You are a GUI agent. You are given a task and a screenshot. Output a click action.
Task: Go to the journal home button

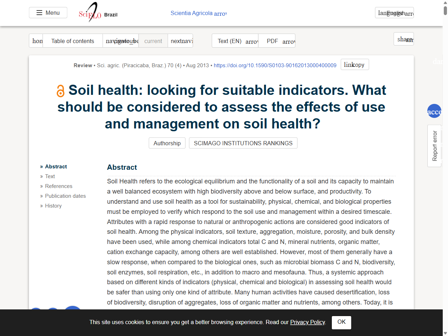pos(36,41)
